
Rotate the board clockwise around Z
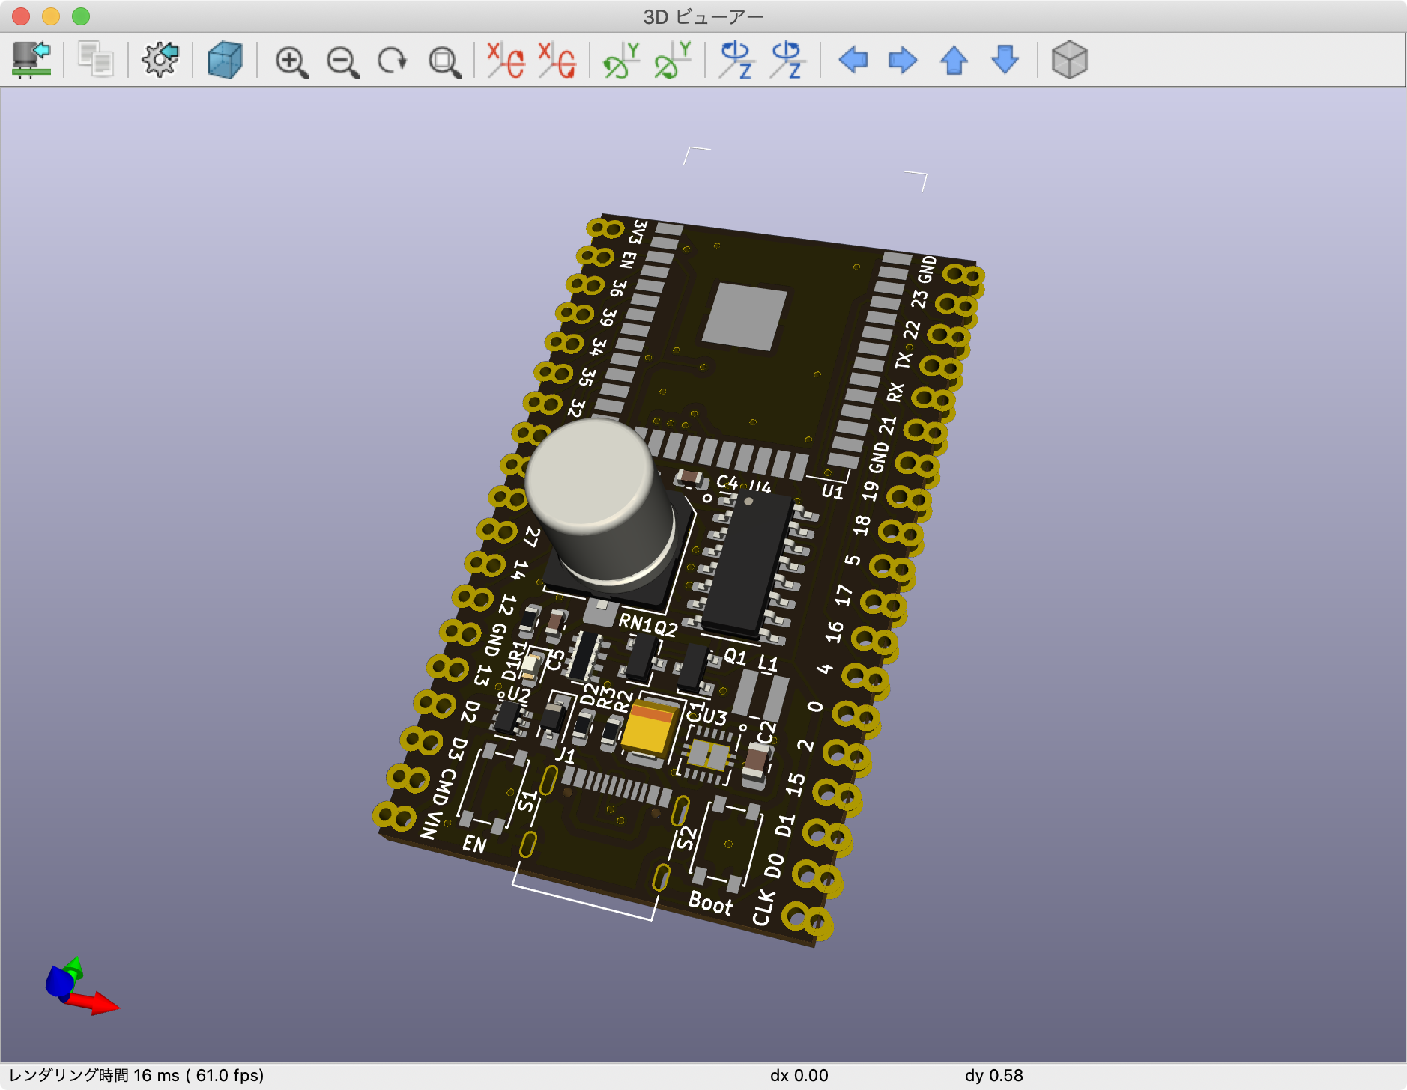click(736, 60)
